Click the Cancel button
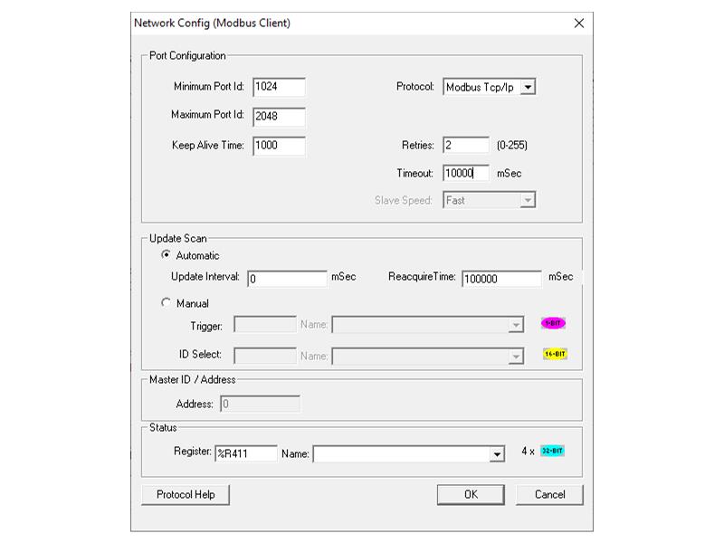 point(549,494)
